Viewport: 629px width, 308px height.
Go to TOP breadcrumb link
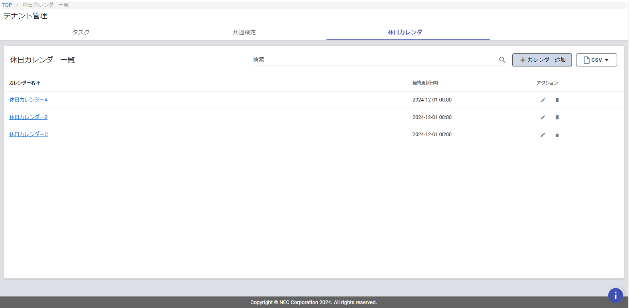7,5
